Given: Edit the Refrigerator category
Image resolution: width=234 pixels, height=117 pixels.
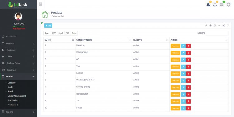Looking at the screenshot, I should pos(183,95).
